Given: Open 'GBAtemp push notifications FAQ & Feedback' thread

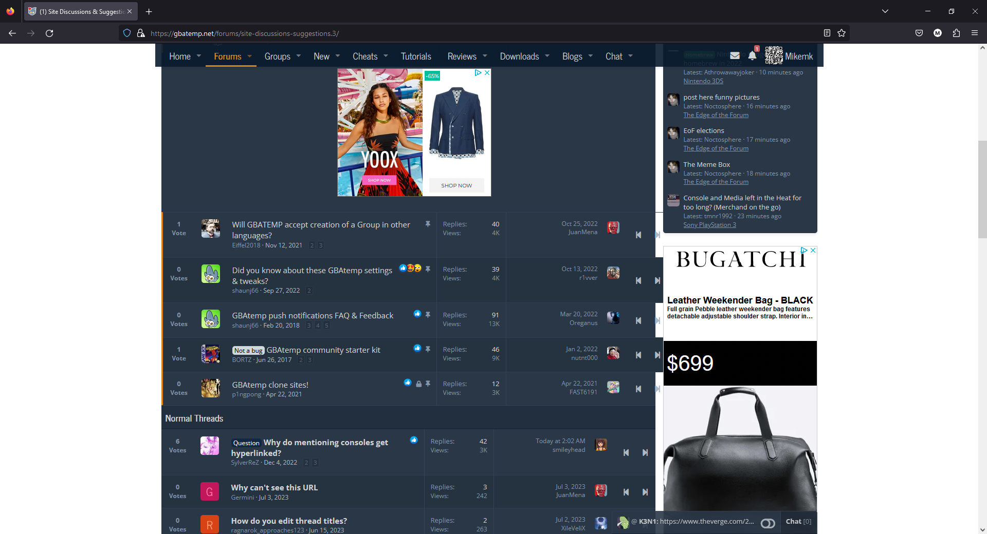Looking at the screenshot, I should [x=313, y=315].
